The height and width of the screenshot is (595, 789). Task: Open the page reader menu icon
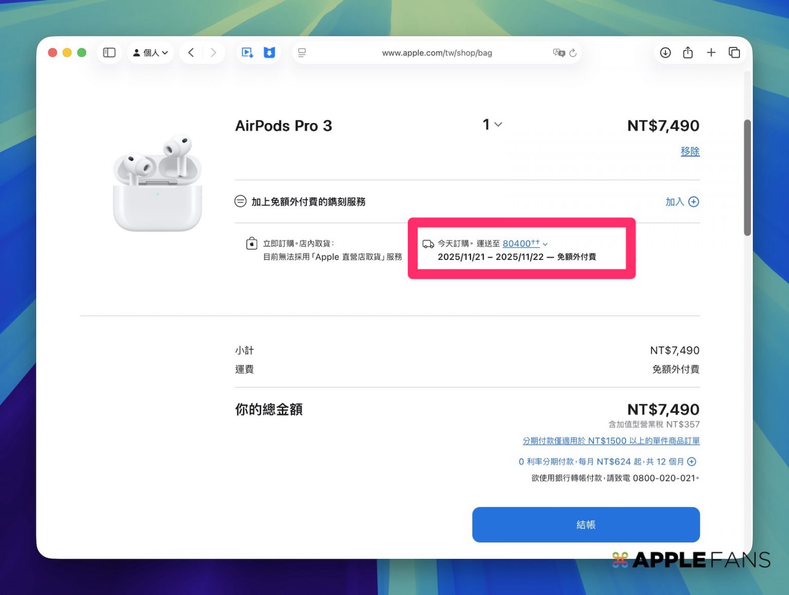[302, 52]
